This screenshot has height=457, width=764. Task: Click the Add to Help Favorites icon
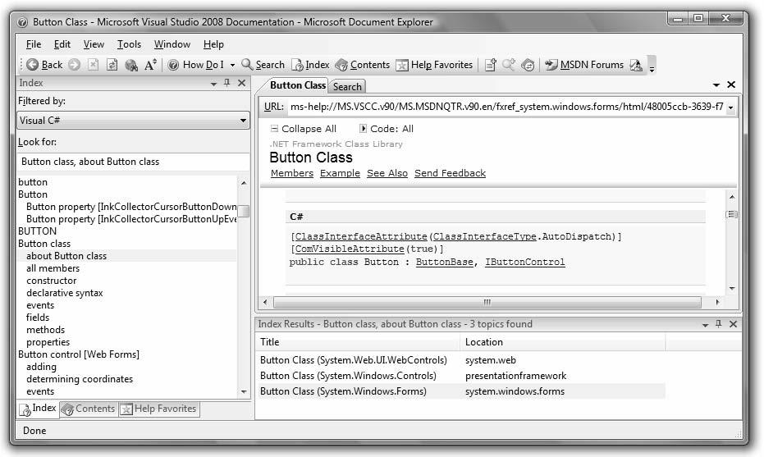pyautogui.click(x=491, y=65)
